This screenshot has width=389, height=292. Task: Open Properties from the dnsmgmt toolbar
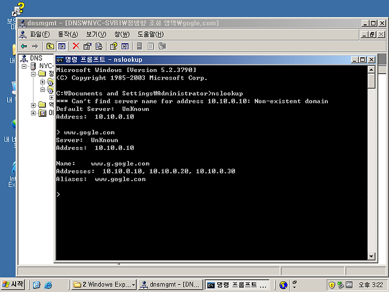pyautogui.click(x=88, y=46)
